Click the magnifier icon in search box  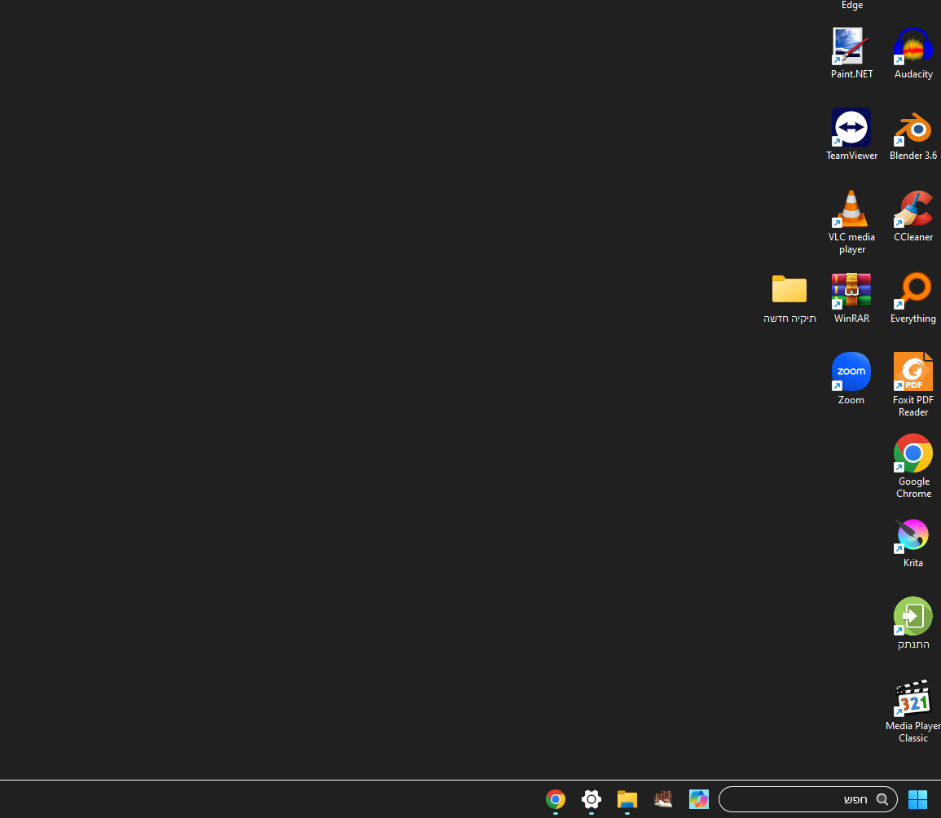click(x=882, y=799)
